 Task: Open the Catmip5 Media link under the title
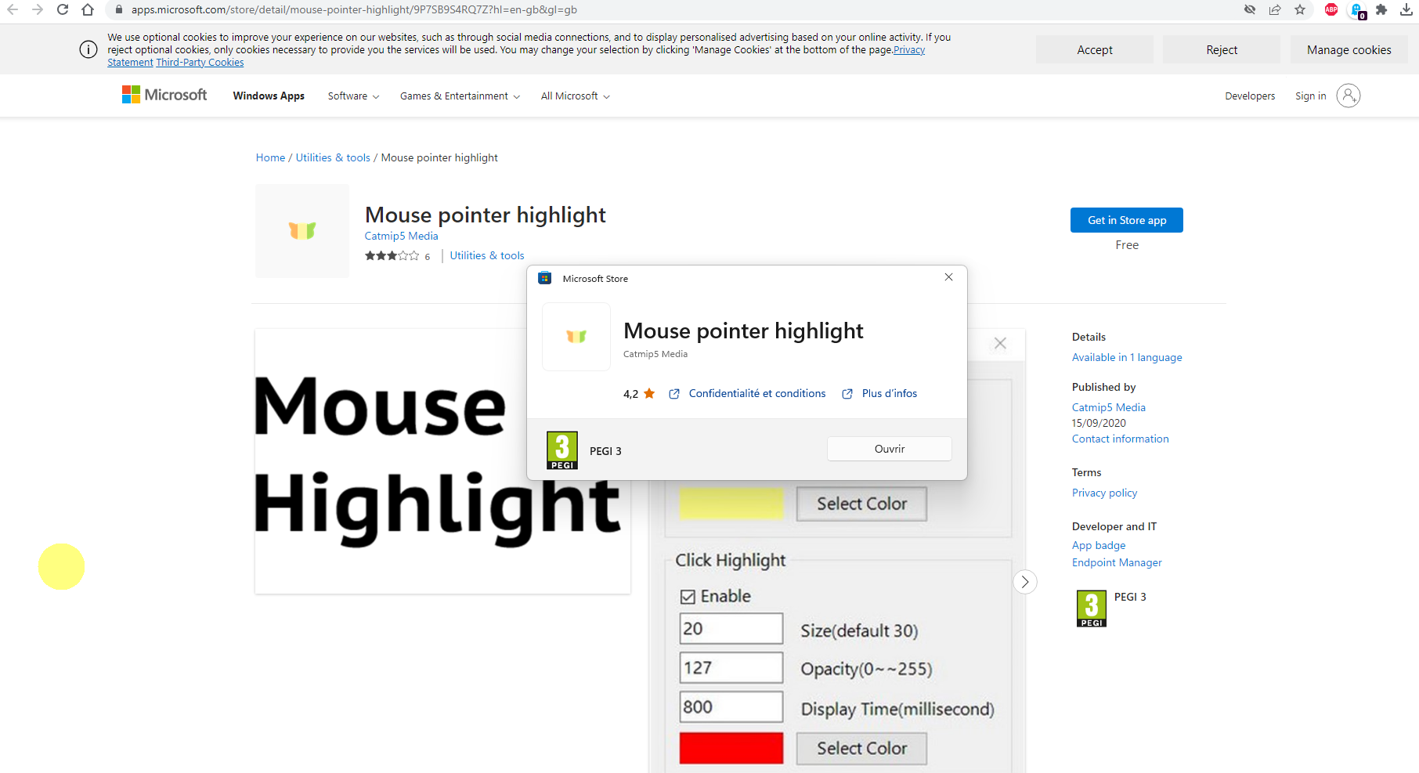click(x=401, y=236)
